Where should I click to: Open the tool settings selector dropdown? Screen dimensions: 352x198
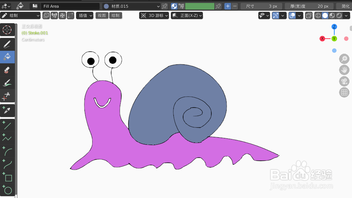click(6, 6)
